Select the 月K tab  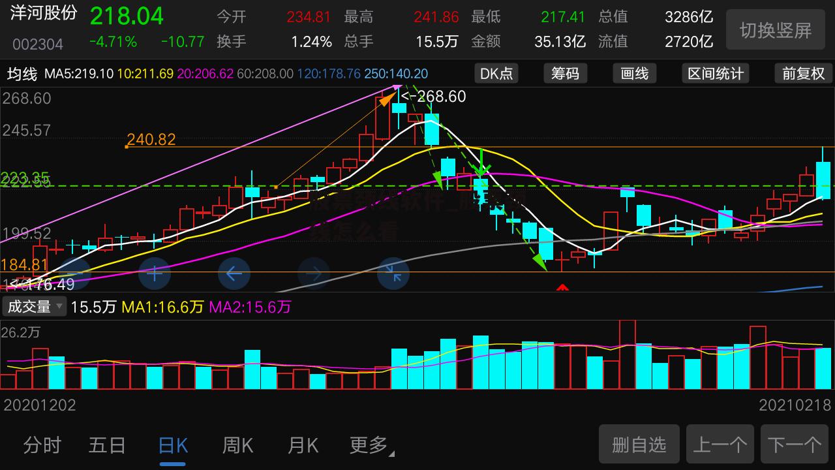point(303,446)
